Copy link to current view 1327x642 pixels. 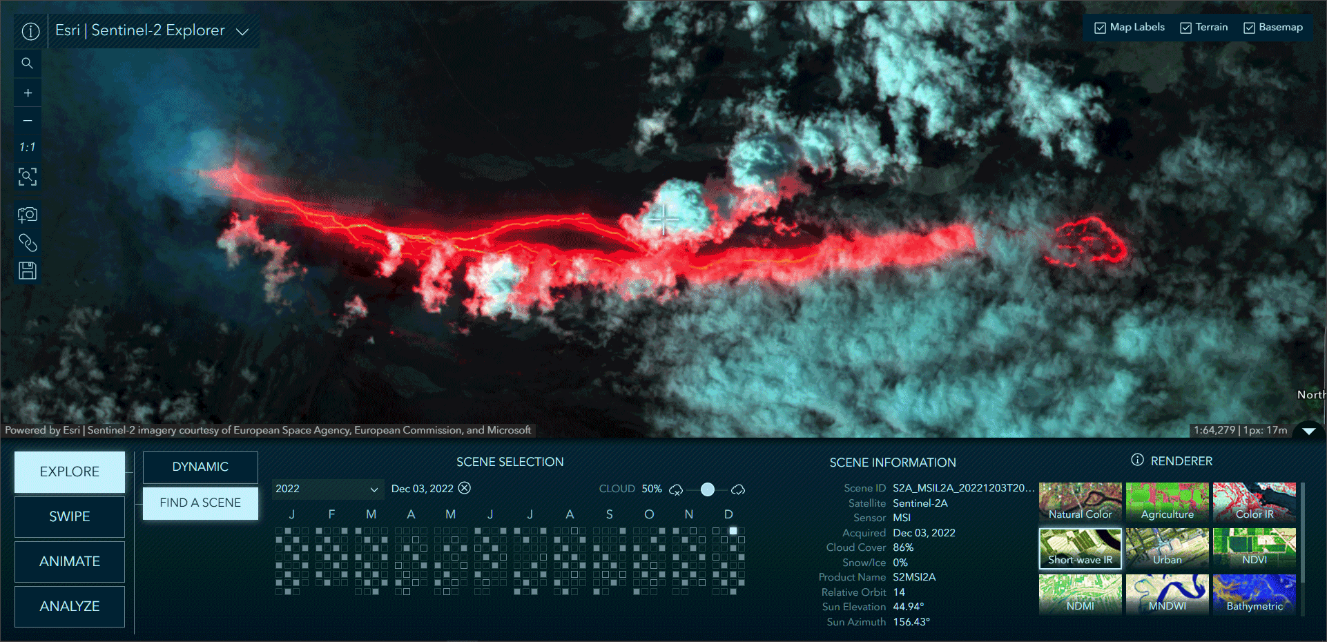point(28,243)
